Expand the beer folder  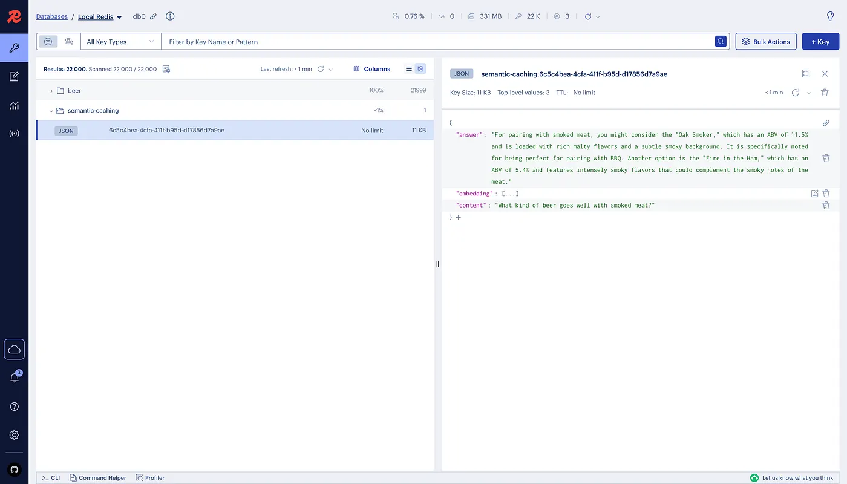[51, 91]
